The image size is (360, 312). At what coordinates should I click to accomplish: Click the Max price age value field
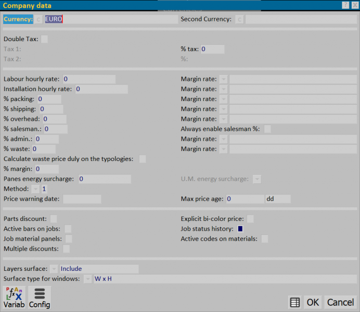pos(245,199)
